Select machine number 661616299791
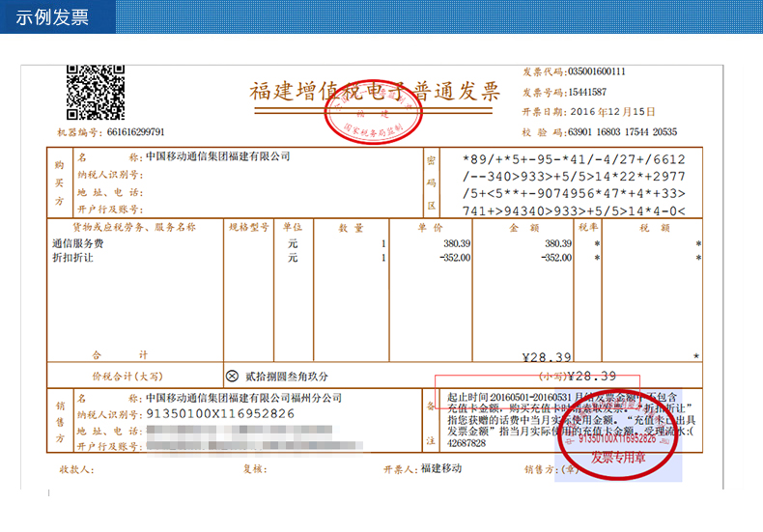The height and width of the screenshot is (532, 763). click(x=136, y=132)
